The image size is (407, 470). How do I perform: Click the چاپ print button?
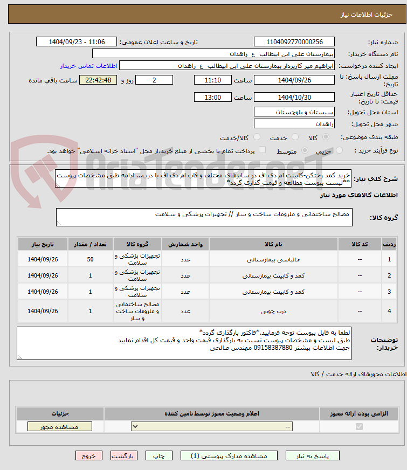click(159, 456)
